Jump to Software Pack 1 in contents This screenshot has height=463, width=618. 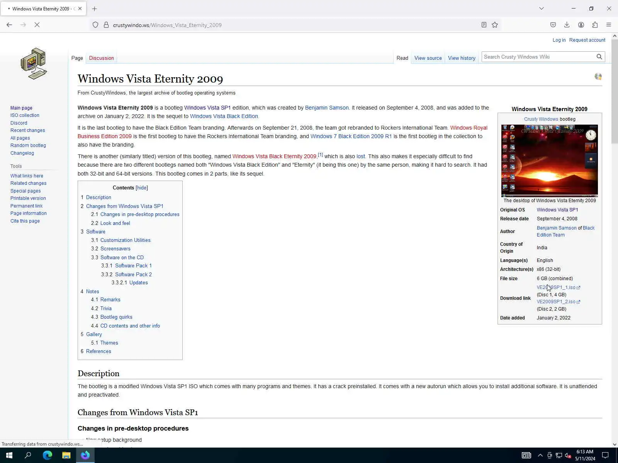[133, 266]
